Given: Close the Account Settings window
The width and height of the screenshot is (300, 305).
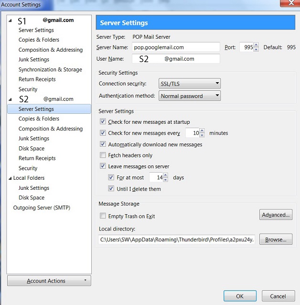Looking at the screenshot, I should pyautogui.click(x=290, y=3).
